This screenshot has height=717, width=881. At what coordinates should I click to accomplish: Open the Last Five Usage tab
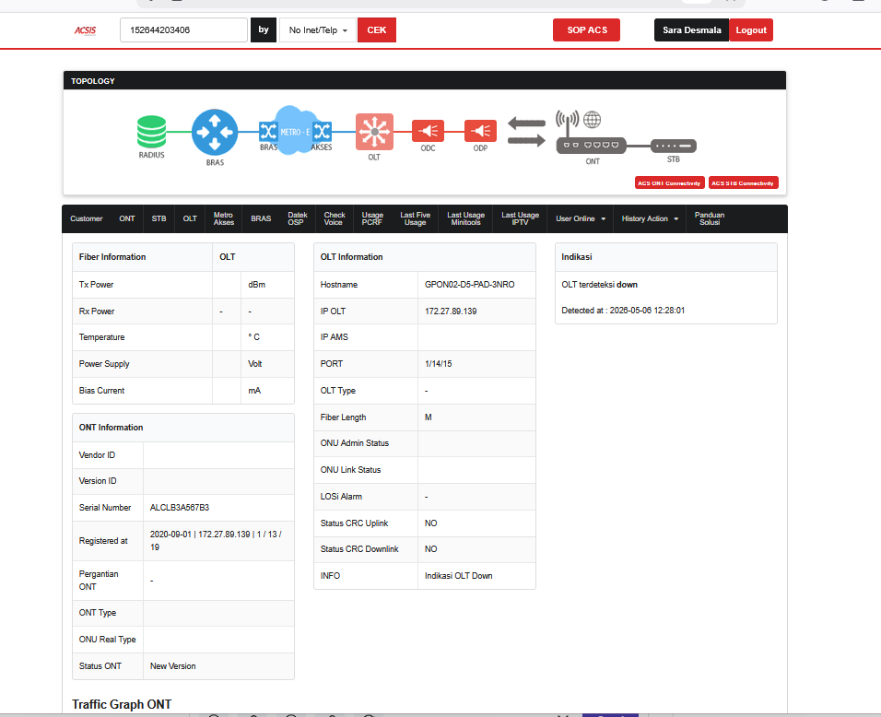(416, 218)
